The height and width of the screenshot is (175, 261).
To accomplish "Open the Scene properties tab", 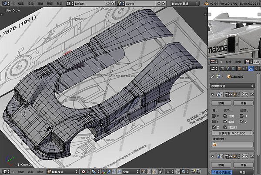I will pyautogui.click(x=228, y=68).
